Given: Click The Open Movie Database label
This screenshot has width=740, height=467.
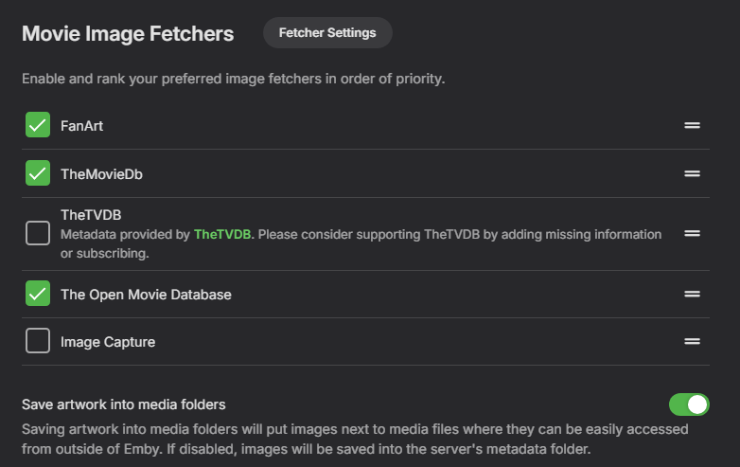Looking at the screenshot, I should (146, 294).
